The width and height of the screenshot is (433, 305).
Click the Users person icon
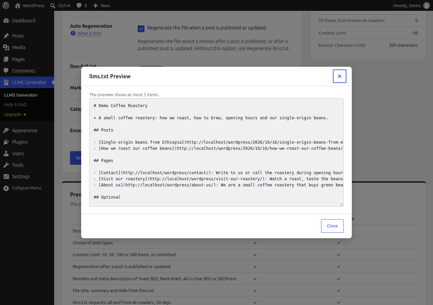tap(6, 154)
